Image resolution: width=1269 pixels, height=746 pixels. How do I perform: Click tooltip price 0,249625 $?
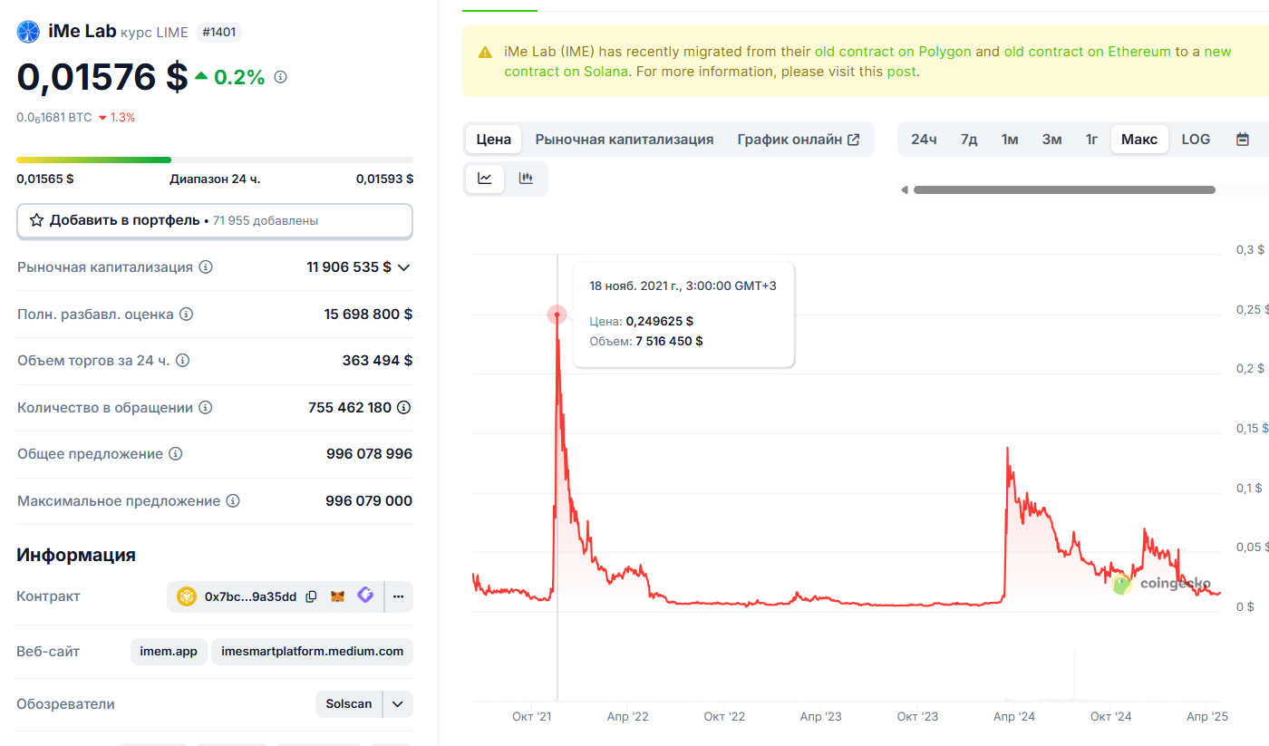660,321
